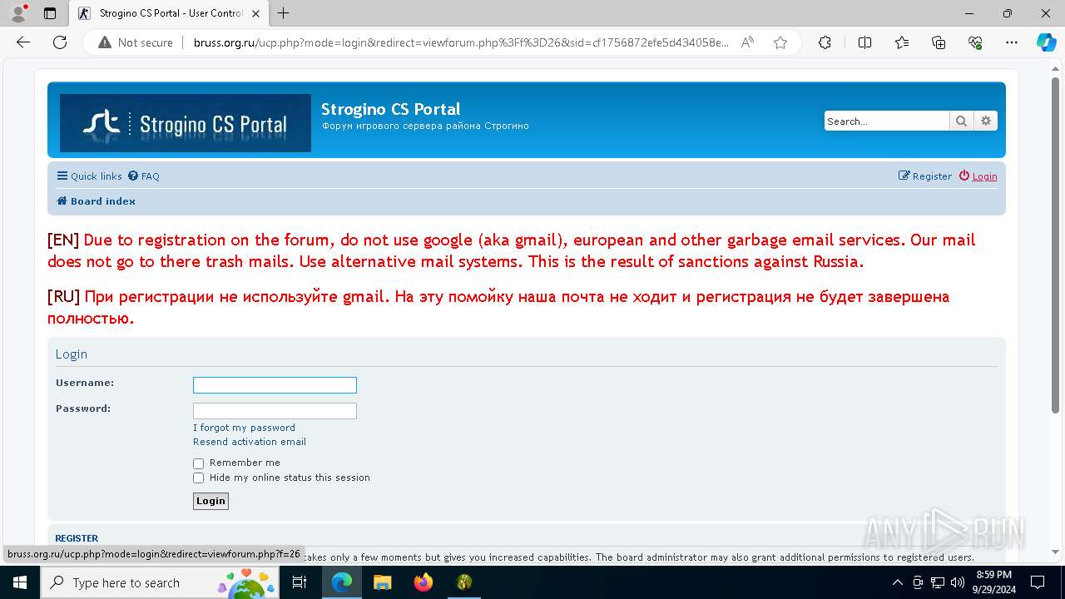Image resolution: width=1065 pixels, height=599 pixels.
Task: Launch Firefox from taskbar
Action: point(424,582)
